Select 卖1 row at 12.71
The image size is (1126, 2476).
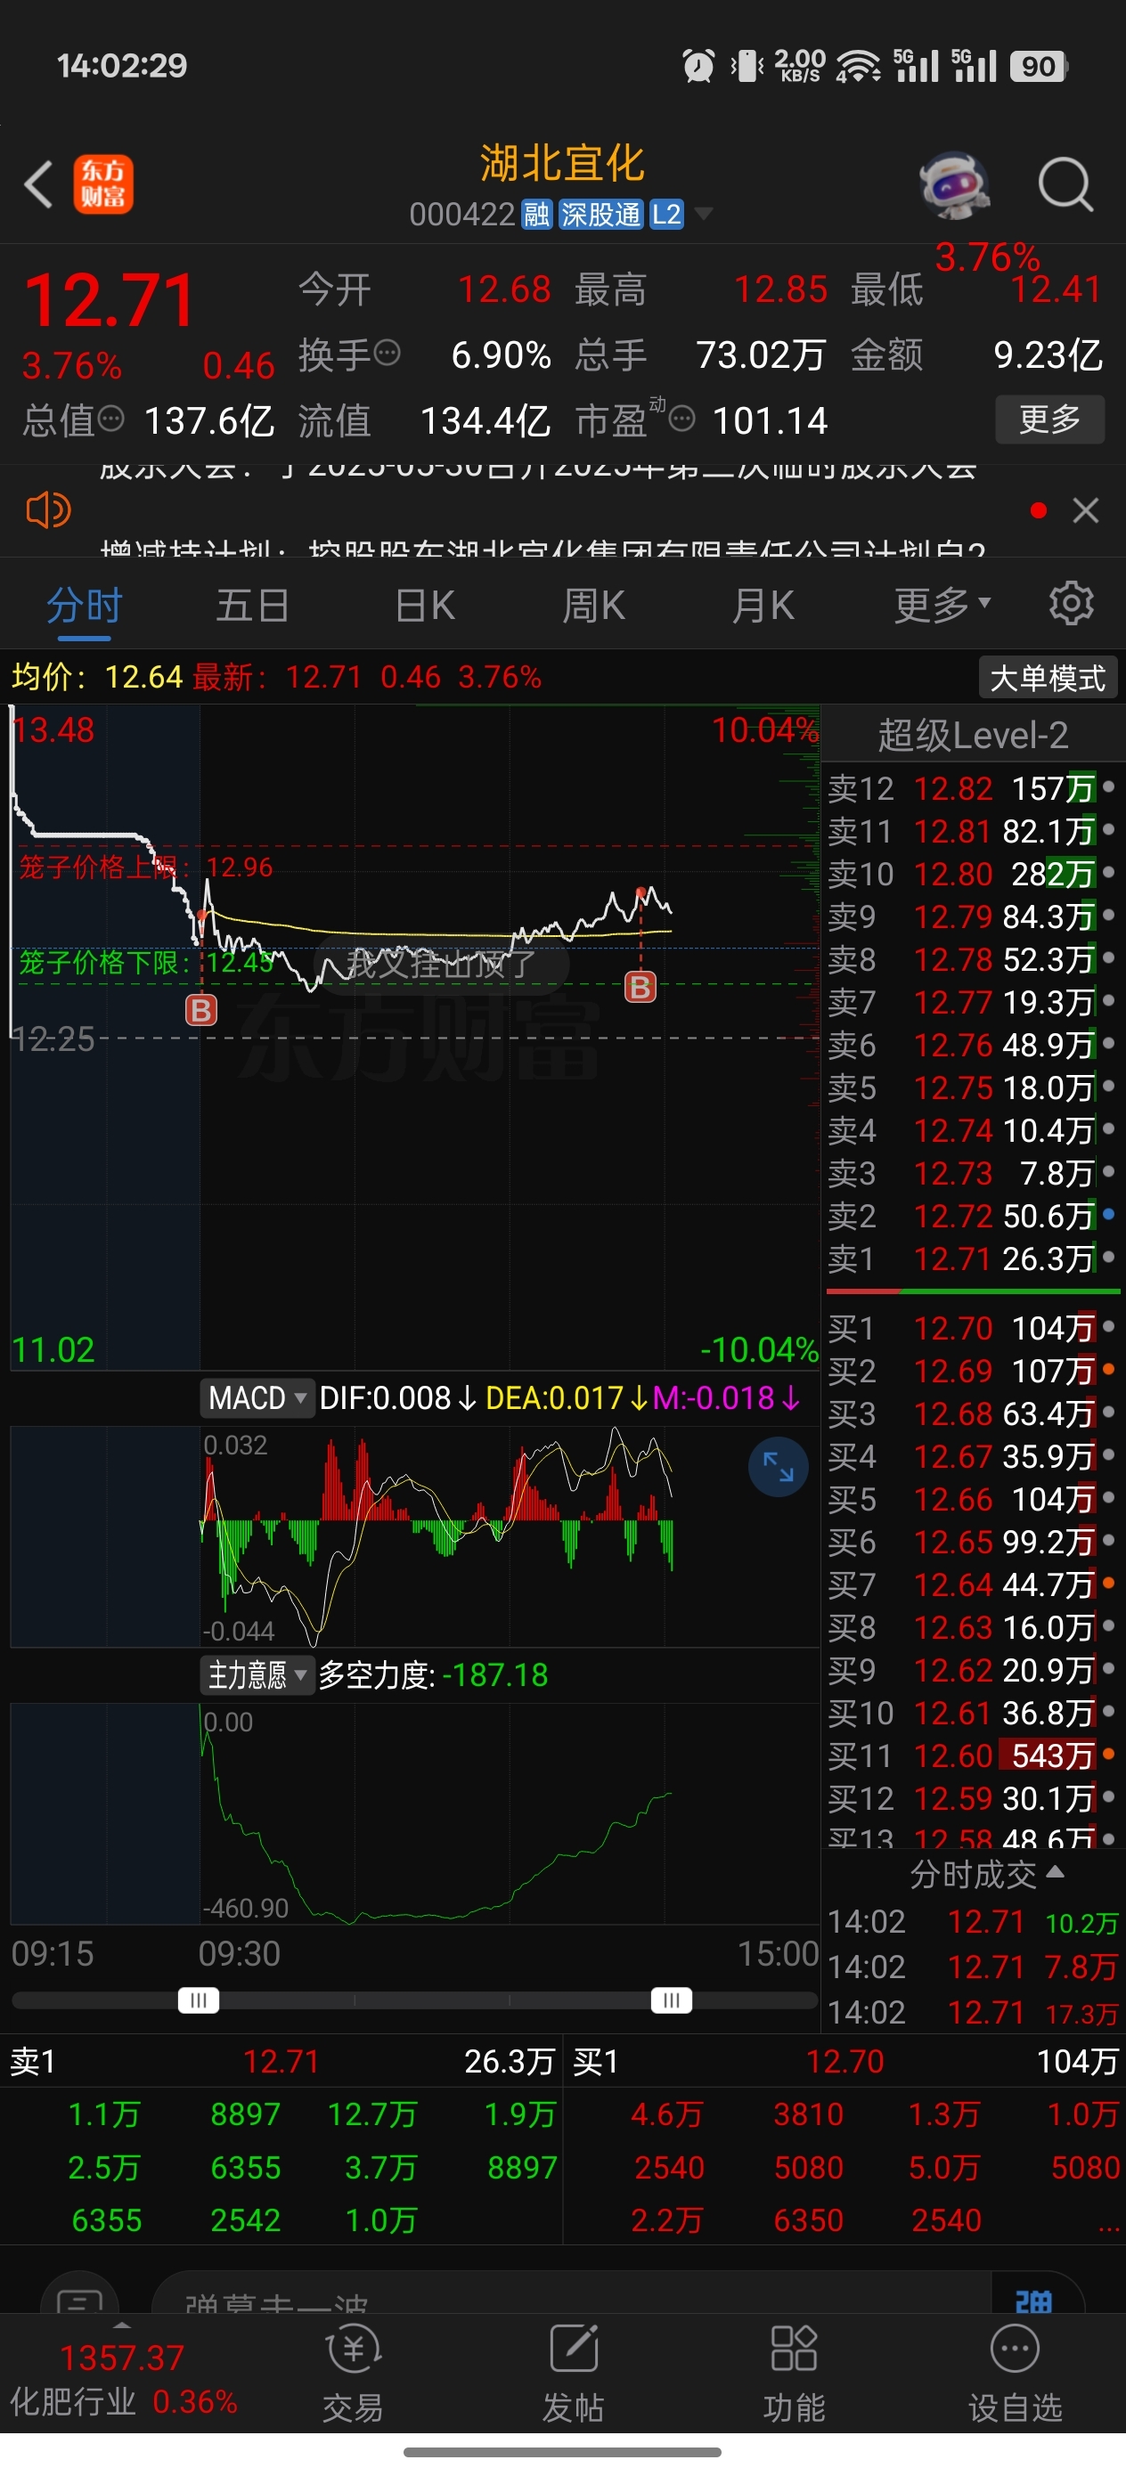point(971,1258)
